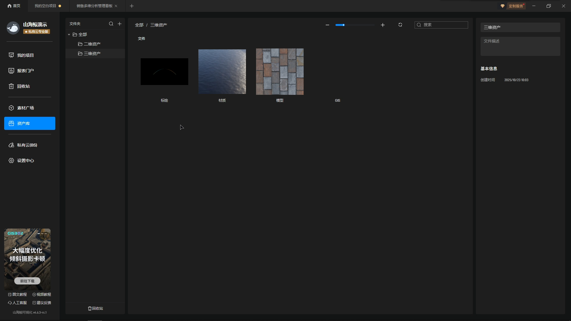The width and height of the screenshot is (571, 321).
Task: Open 定制服务 diamond icon
Action: (503, 6)
